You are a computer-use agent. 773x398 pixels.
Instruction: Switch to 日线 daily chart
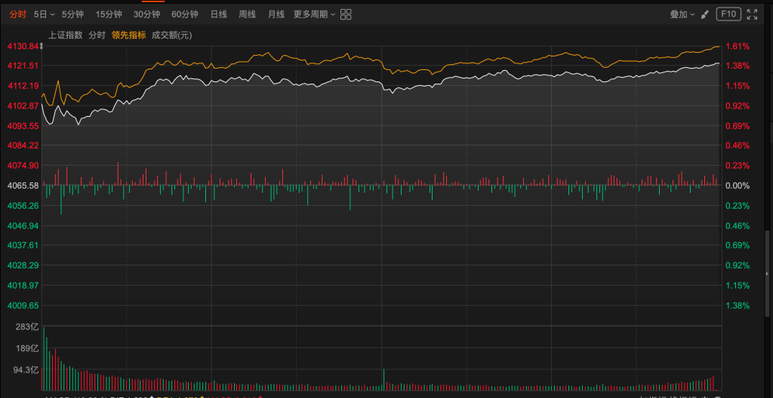point(218,14)
